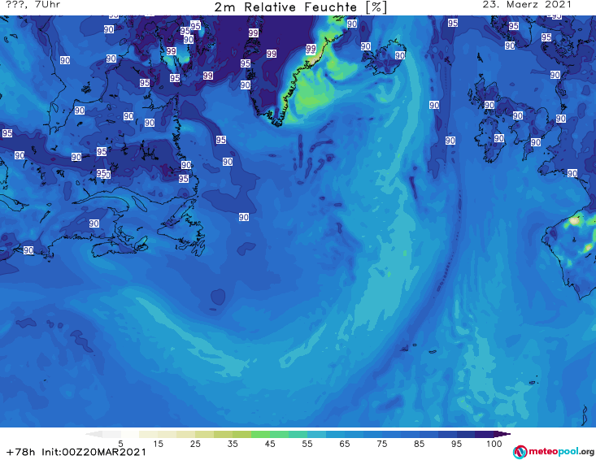Select the '+78h Init:00Z20MAR2021' forecast text
596x460 pixels.
(x=76, y=452)
